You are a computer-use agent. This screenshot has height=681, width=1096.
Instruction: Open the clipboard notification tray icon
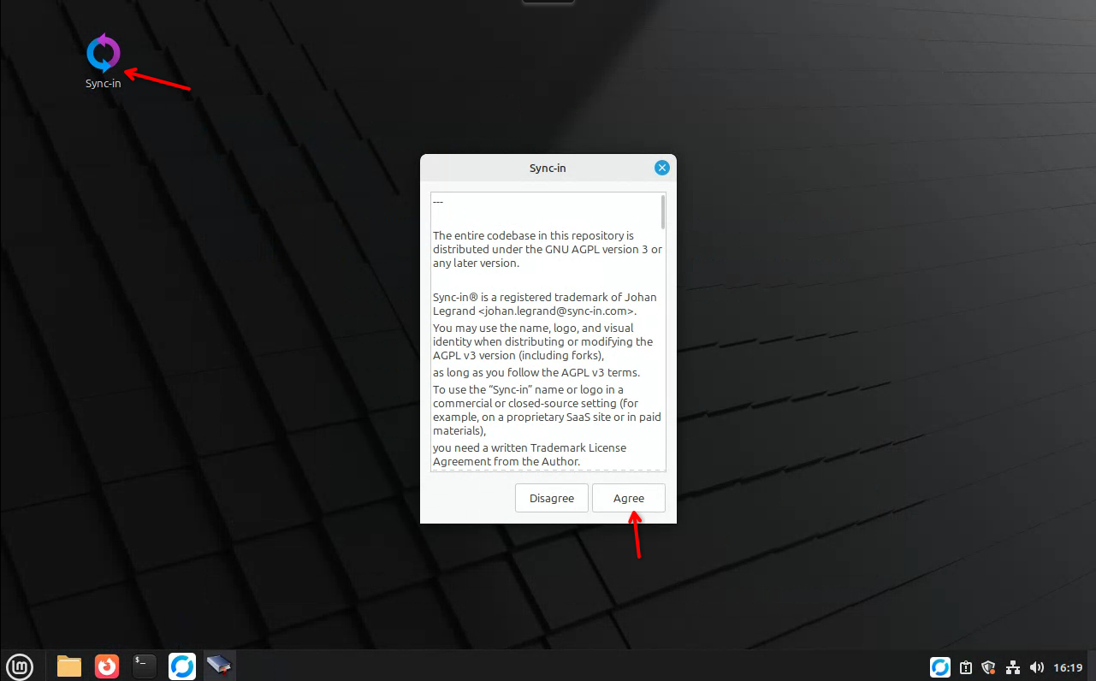point(965,666)
